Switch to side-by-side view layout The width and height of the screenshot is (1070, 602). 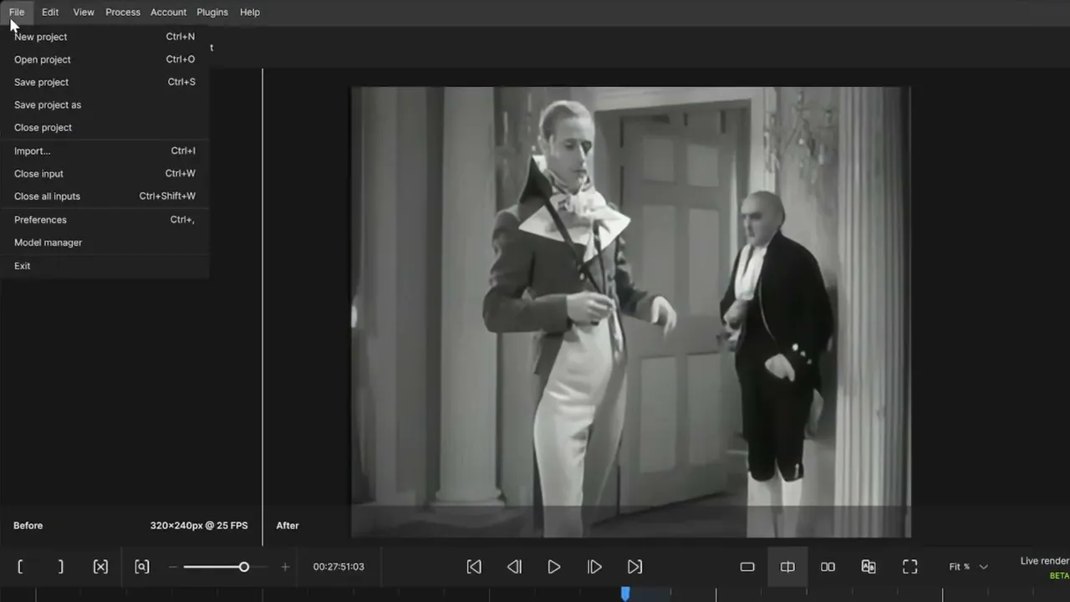click(828, 567)
